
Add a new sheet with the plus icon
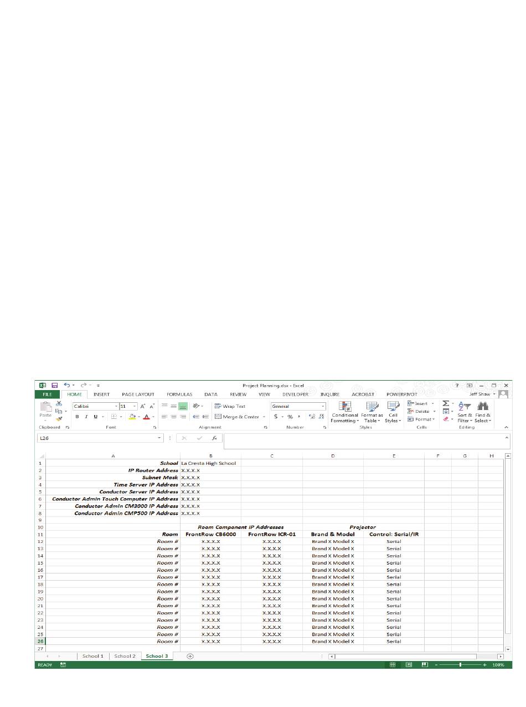[190, 656]
